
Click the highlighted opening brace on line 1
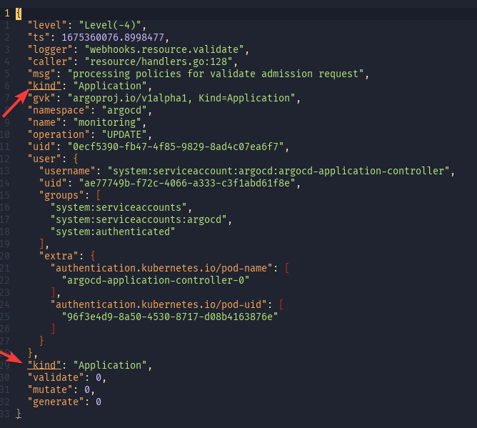(x=19, y=14)
